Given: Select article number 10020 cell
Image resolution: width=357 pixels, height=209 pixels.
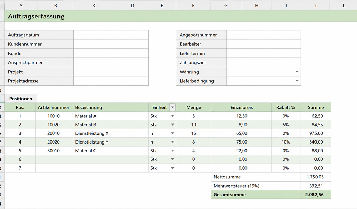Looking at the screenshot, I should click(x=54, y=125).
